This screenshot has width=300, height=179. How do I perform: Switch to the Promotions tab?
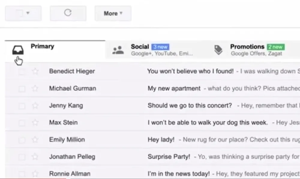pyautogui.click(x=247, y=47)
